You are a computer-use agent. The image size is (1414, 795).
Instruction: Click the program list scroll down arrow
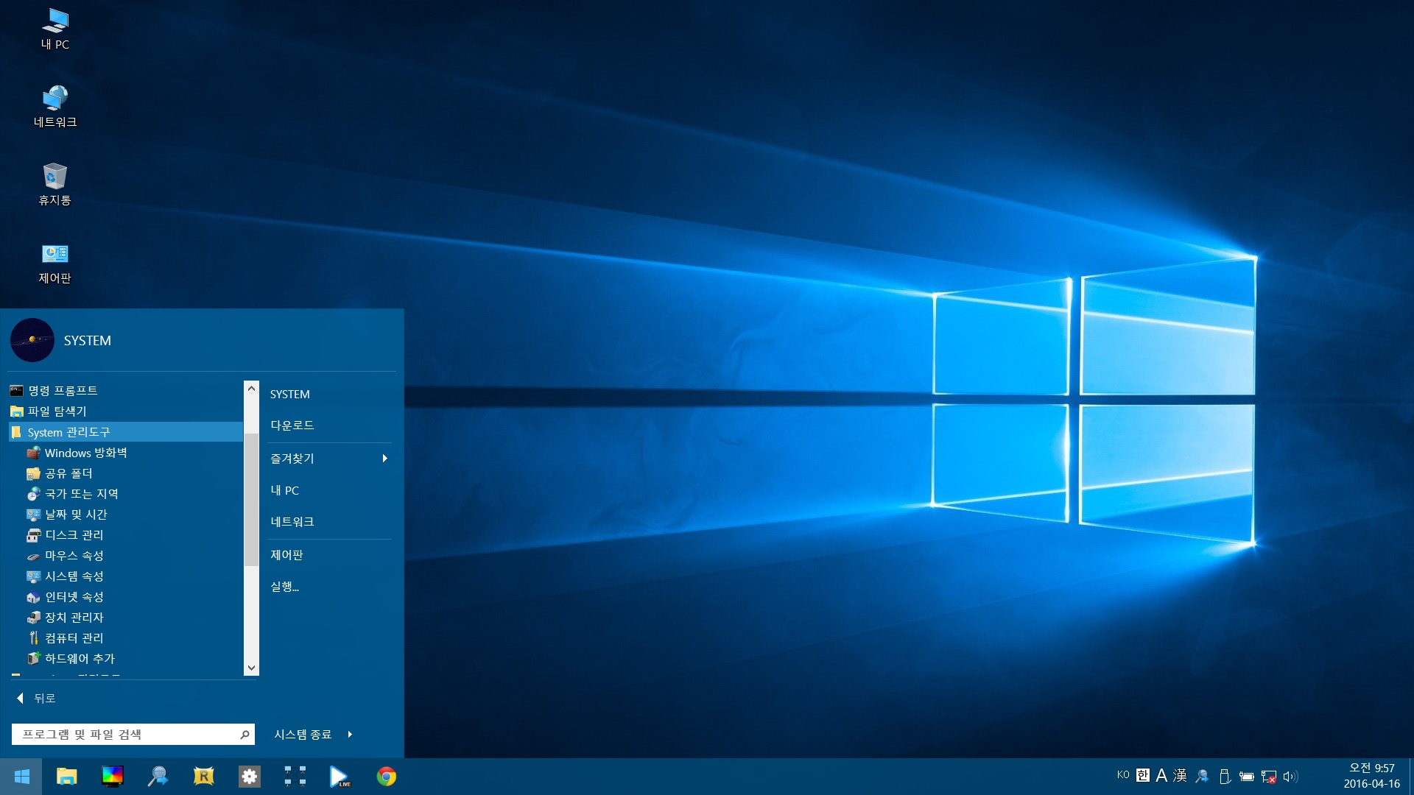(x=251, y=668)
